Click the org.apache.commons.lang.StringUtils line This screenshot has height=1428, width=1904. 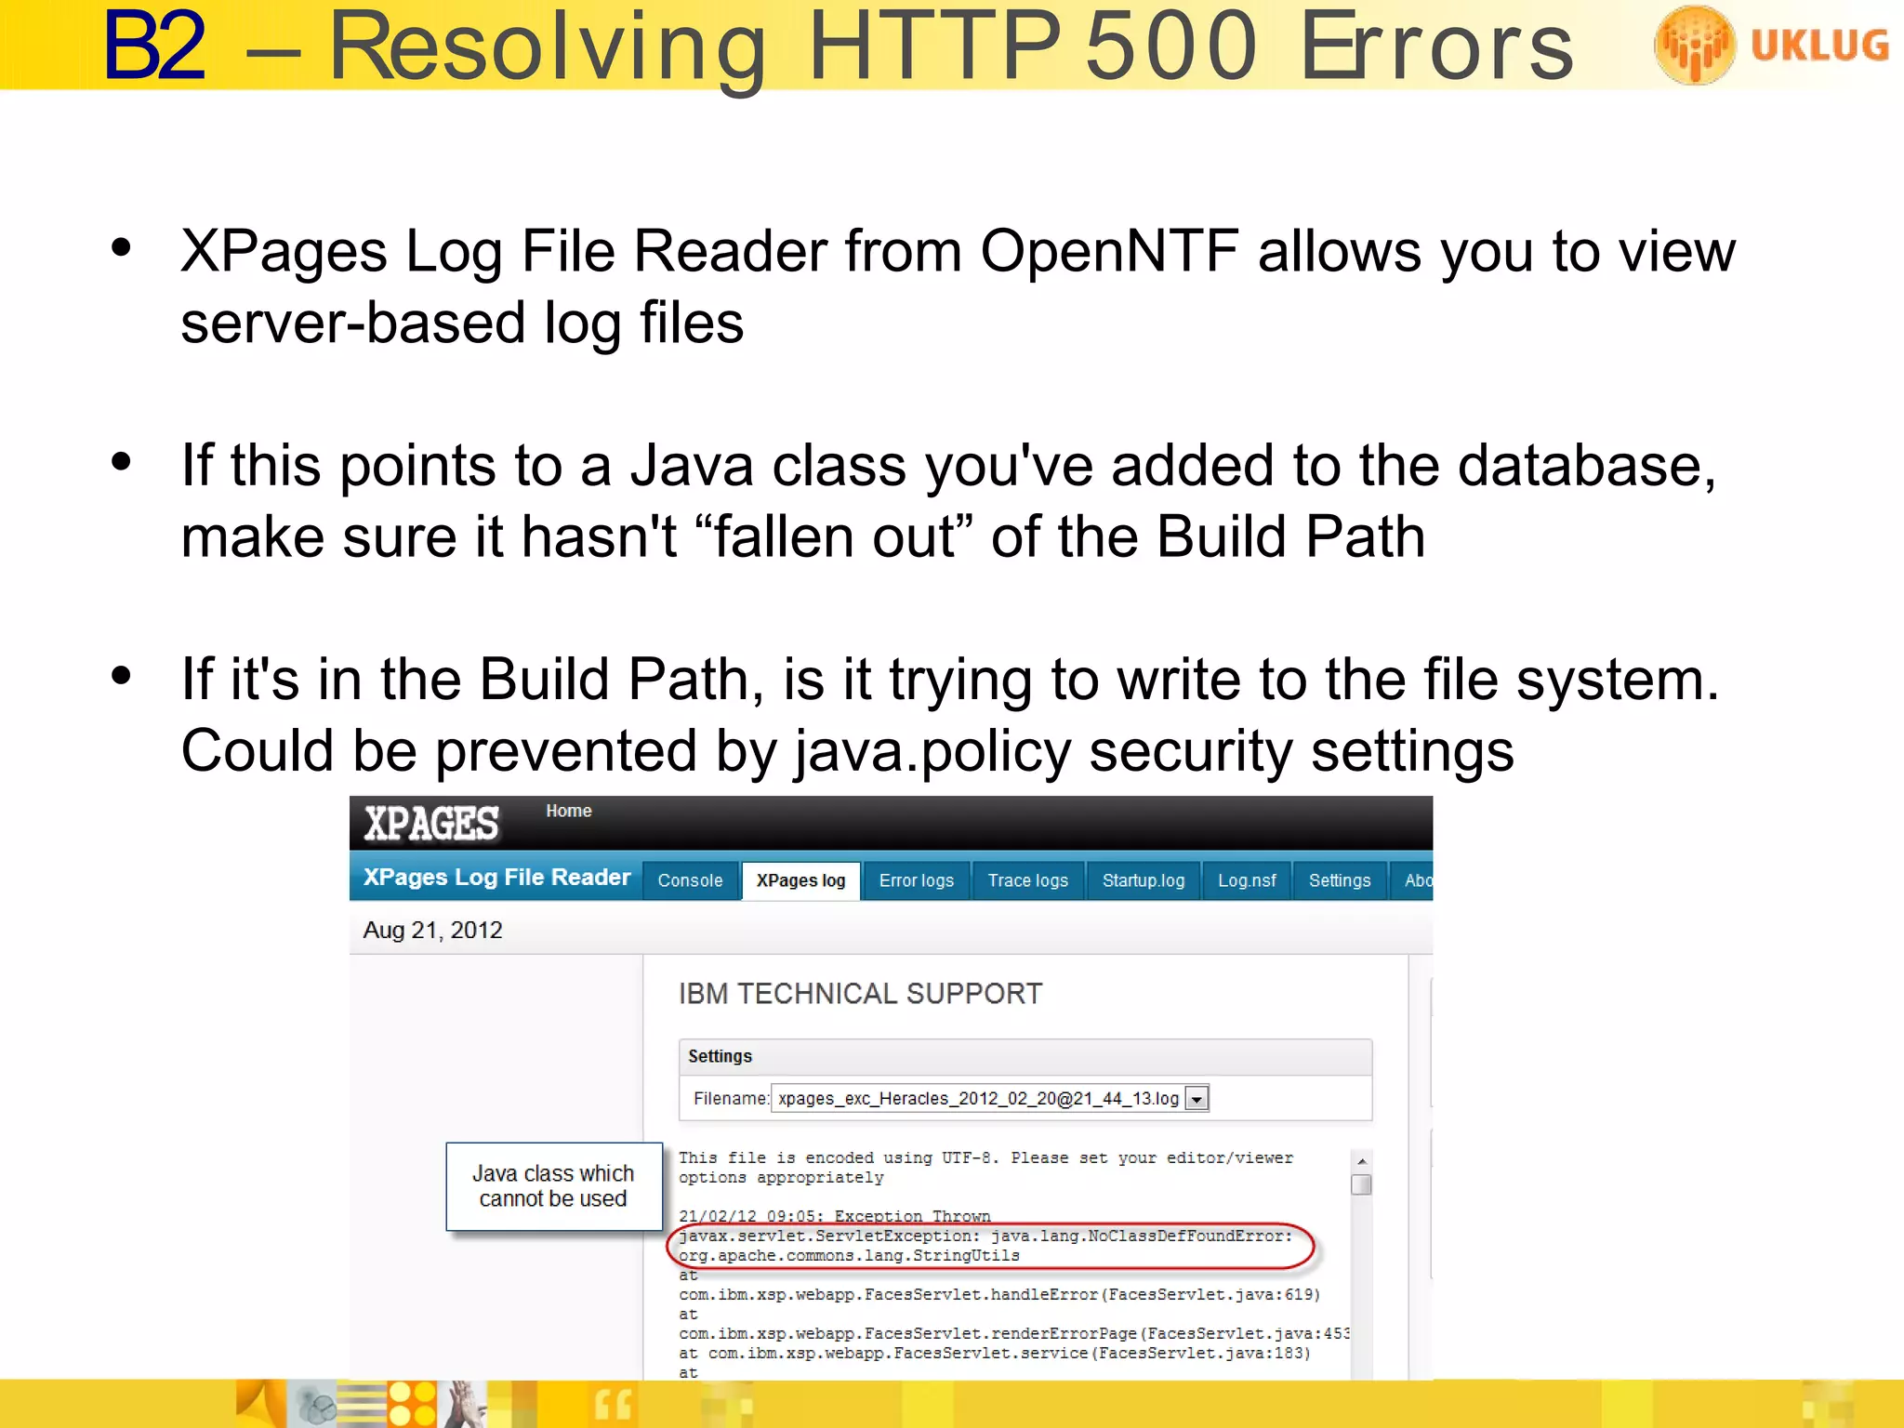point(849,1256)
